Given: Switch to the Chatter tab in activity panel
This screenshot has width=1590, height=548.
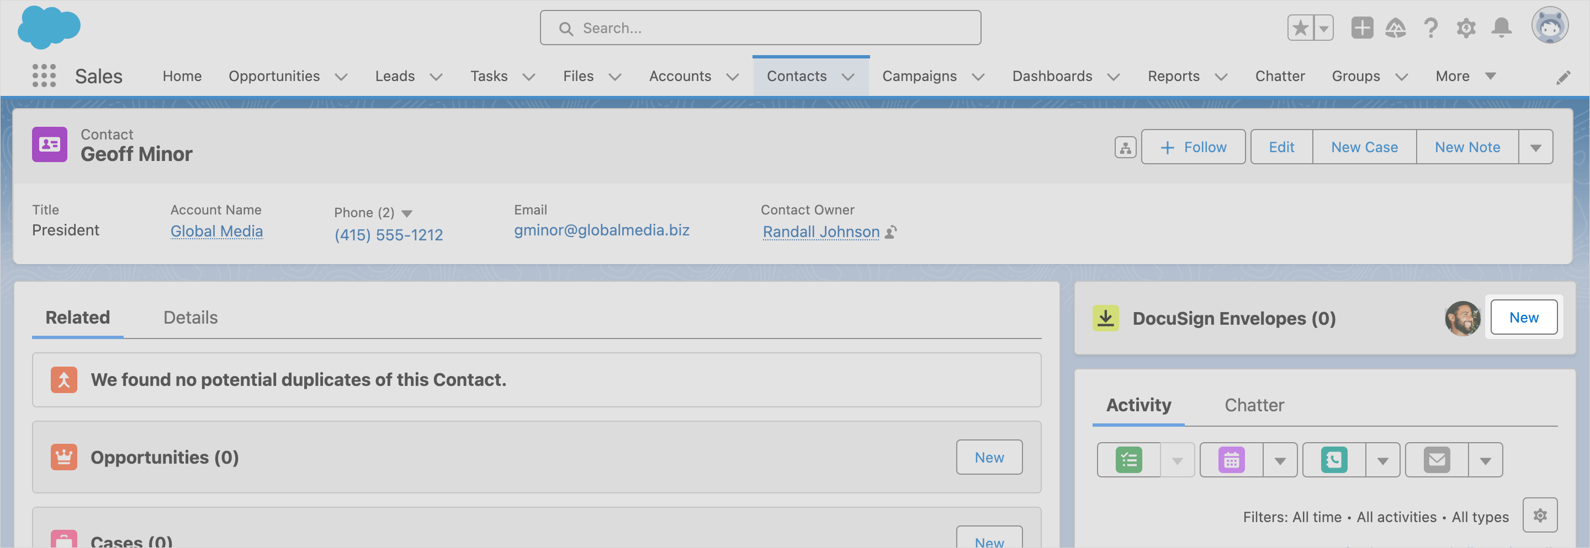Looking at the screenshot, I should pyautogui.click(x=1254, y=405).
